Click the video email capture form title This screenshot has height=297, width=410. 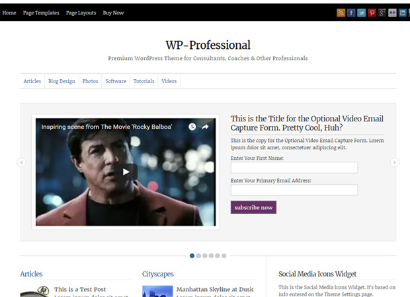pyautogui.click(x=307, y=123)
